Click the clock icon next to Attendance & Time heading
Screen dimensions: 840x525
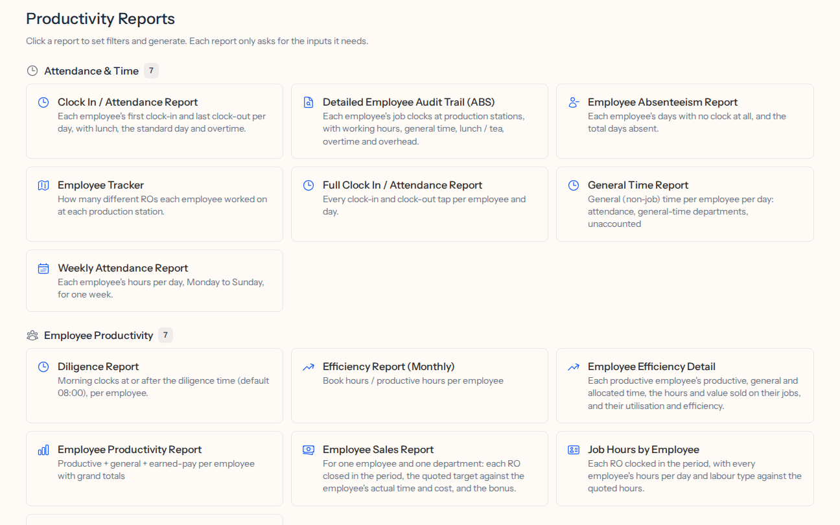tap(32, 71)
